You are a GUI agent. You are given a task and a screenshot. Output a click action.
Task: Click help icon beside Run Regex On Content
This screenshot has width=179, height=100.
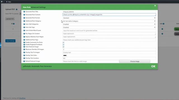[24, 34]
